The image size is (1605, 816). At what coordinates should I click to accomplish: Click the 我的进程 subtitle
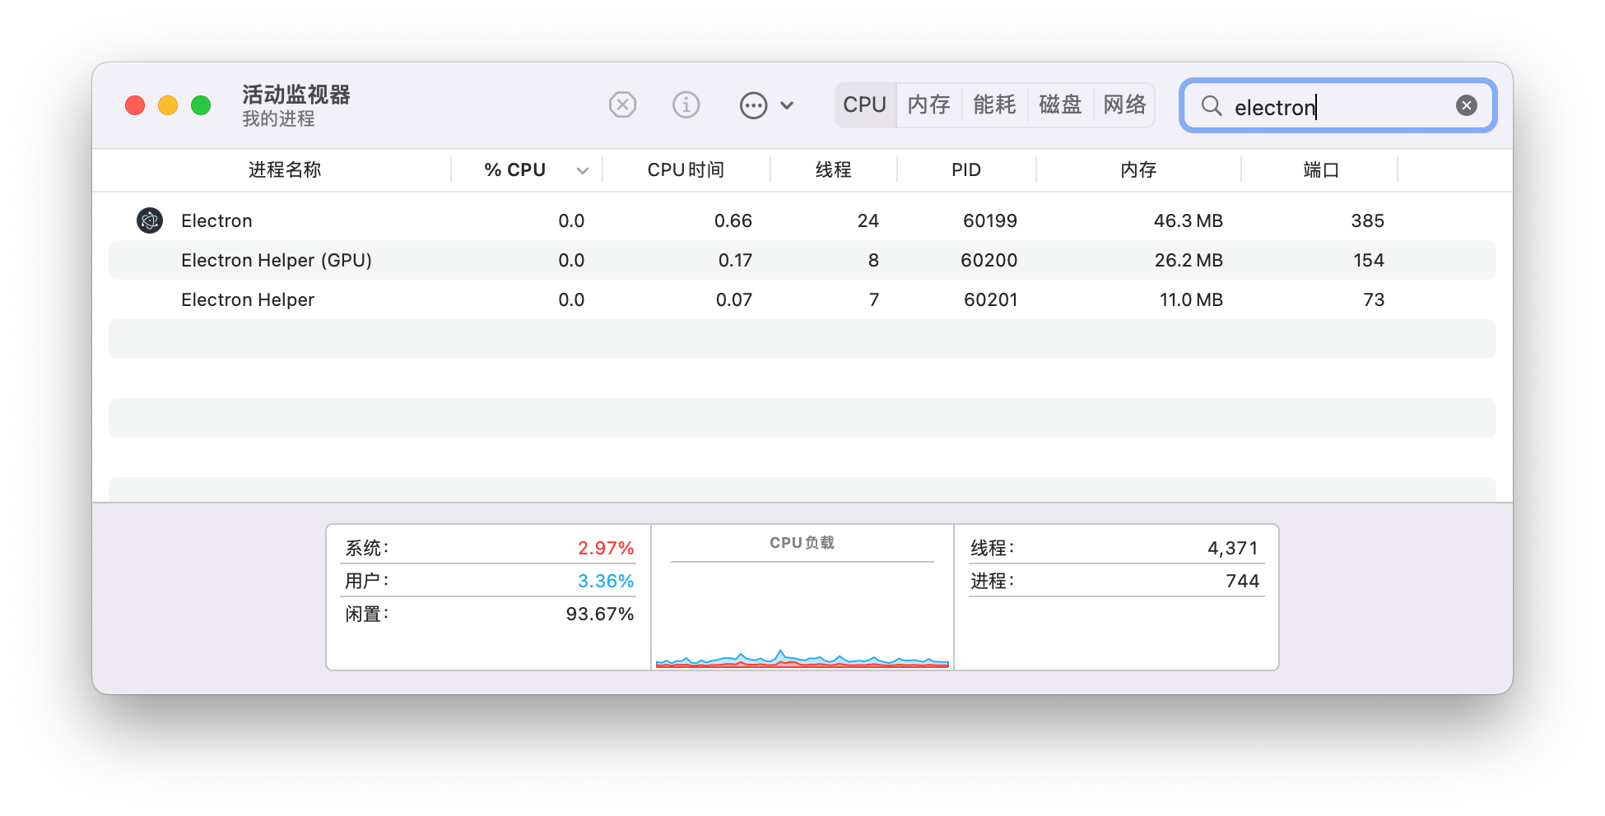tap(278, 119)
